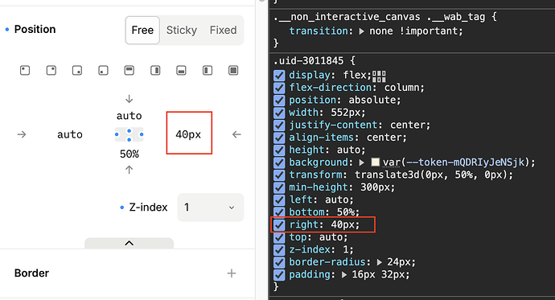Click the Border section heading

32,273
